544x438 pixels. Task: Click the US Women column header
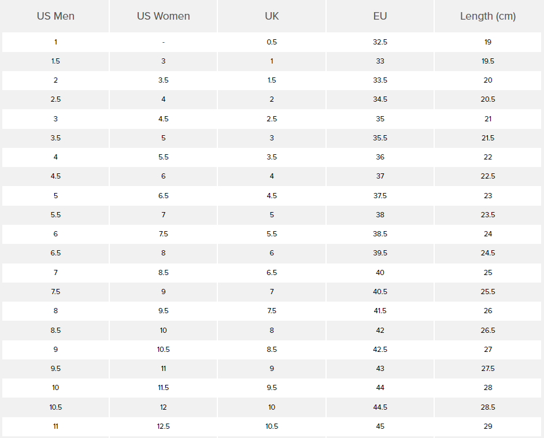164,16
